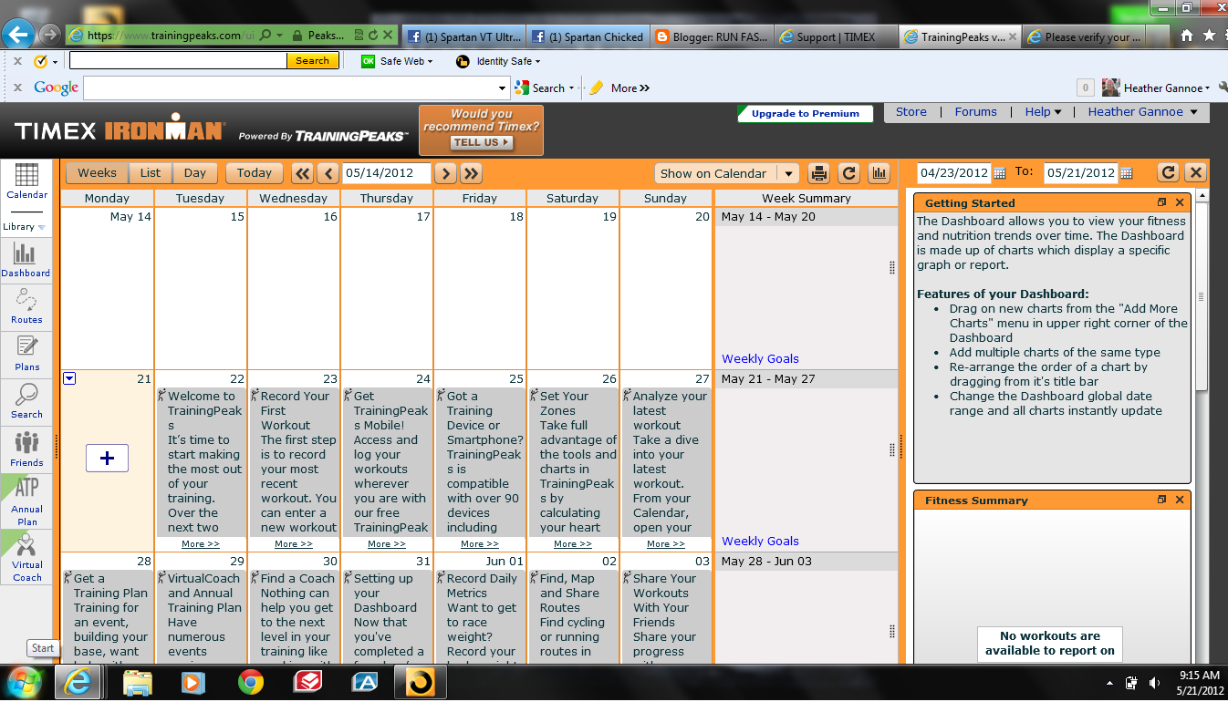Click the Today button
The height and width of the screenshot is (702, 1228).
(x=254, y=172)
